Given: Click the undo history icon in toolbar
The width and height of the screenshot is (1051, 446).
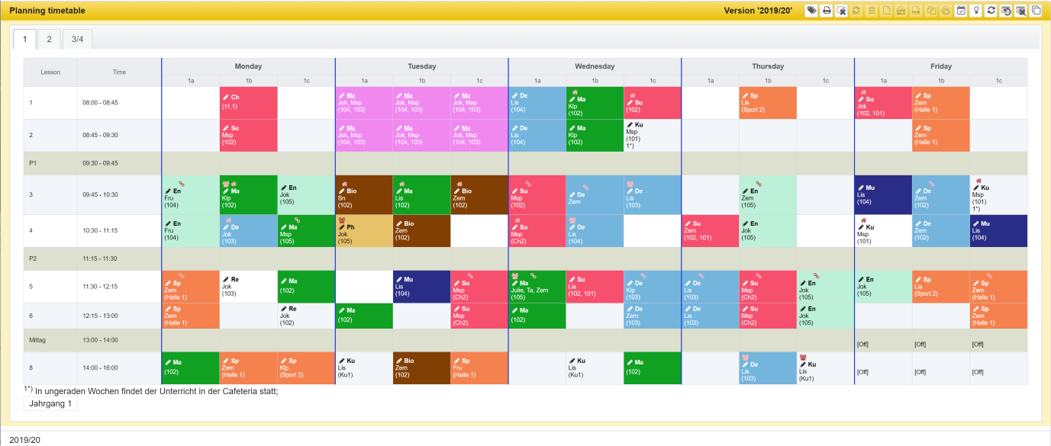Looking at the screenshot, I should pos(1005,11).
